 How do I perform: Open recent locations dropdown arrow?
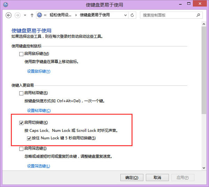pos(25,15)
